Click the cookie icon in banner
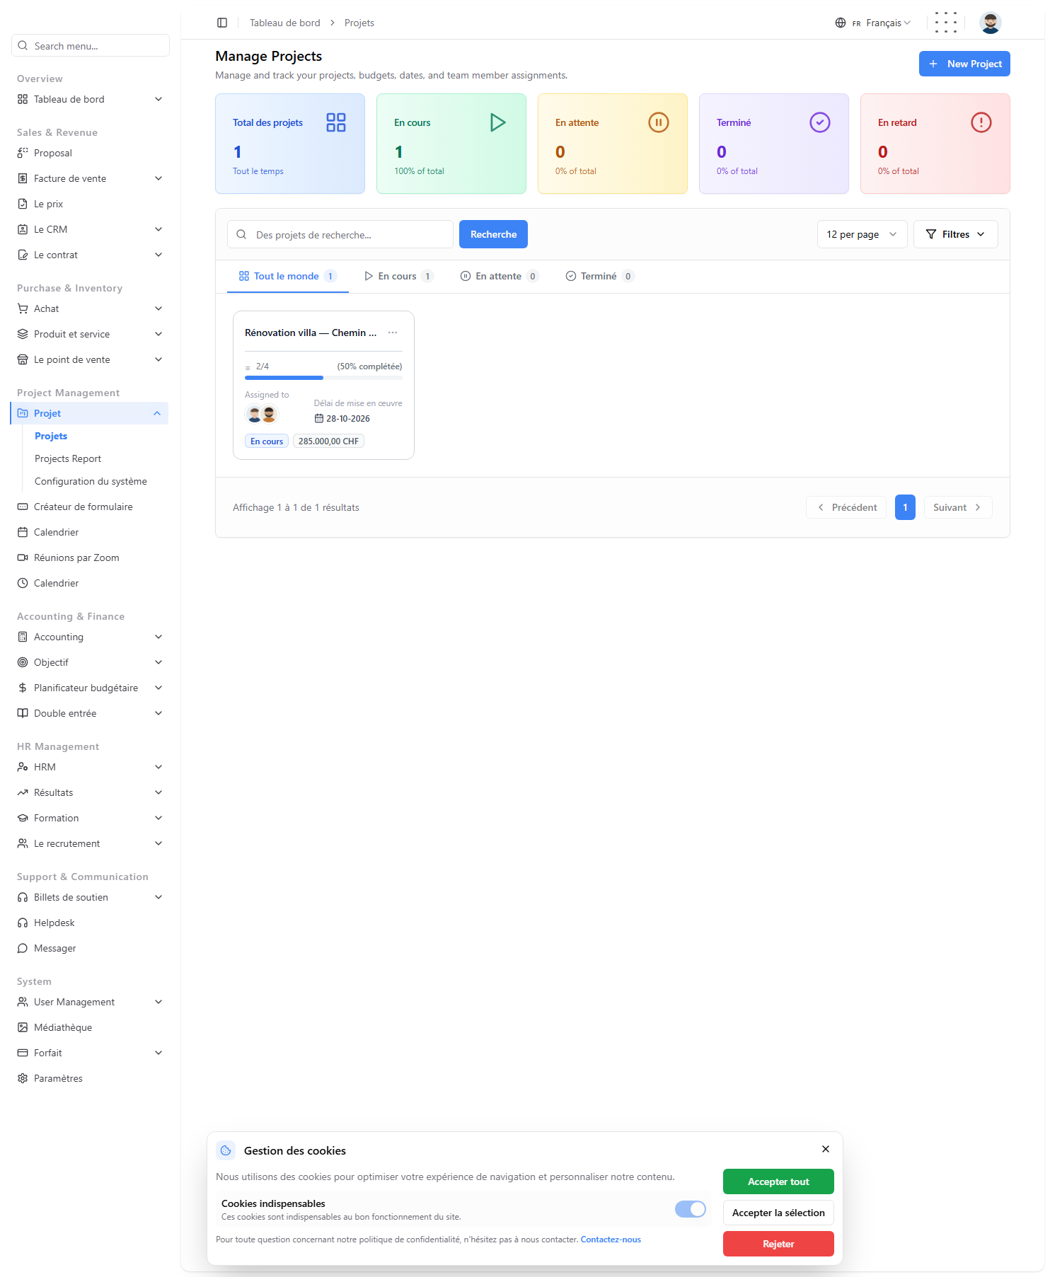1050x1277 pixels. (x=226, y=1150)
